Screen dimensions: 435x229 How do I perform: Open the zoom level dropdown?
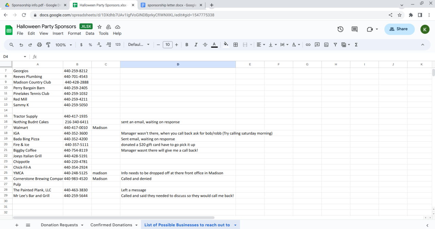point(64,45)
